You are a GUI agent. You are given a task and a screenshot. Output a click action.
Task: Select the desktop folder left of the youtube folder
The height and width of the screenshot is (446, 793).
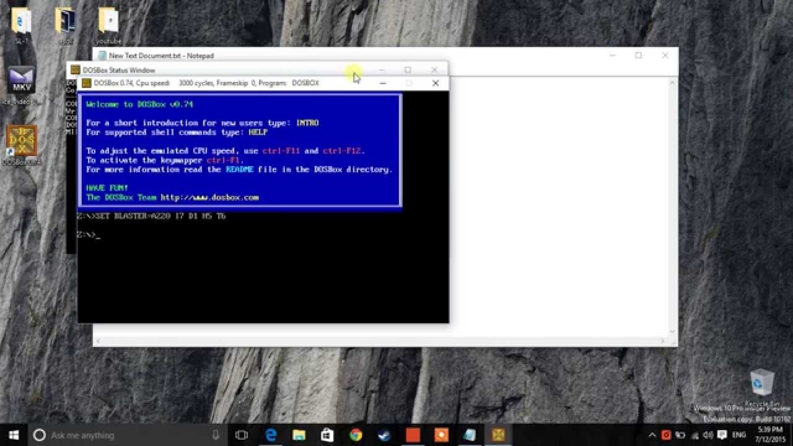pyautogui.click(x=65, y=27)
